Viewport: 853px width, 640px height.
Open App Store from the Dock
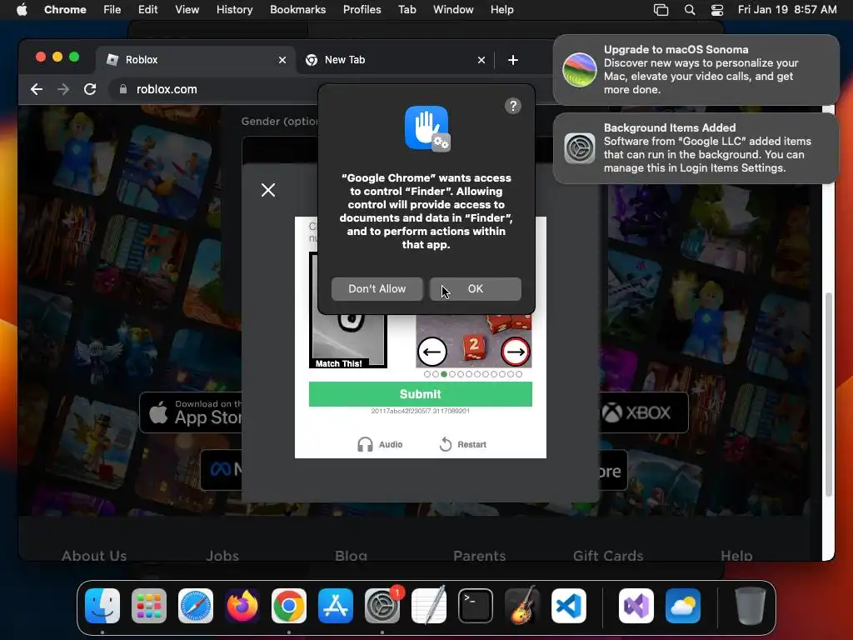pos(336,606)
